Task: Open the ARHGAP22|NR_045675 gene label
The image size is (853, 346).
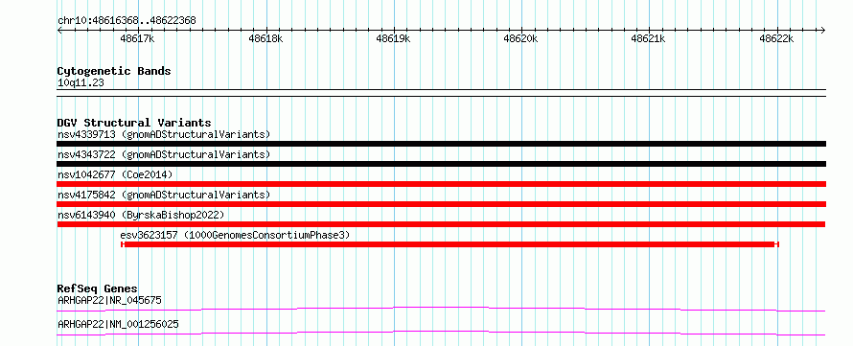Action: tap(109, 300)
